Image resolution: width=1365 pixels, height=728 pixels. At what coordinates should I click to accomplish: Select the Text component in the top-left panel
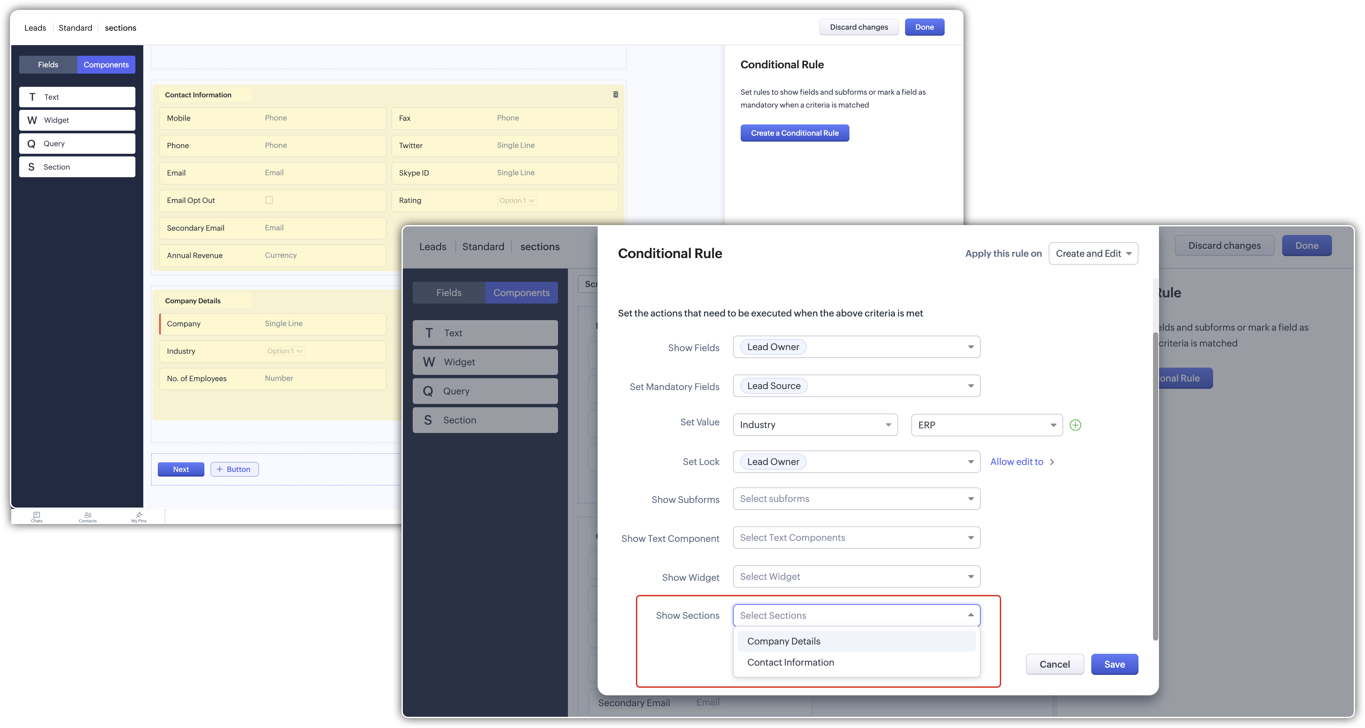coord(77,97)
